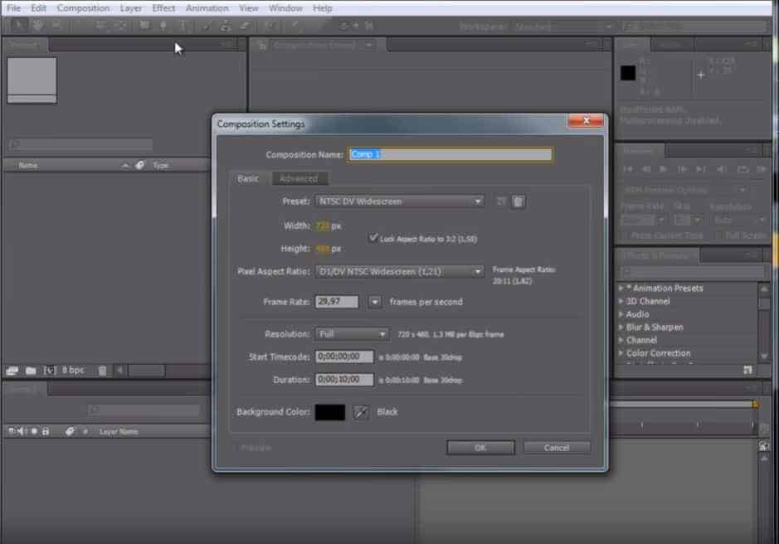Click OK in Composition Settings
Viewport: 779px width, 544px height.
coord(480,448)
